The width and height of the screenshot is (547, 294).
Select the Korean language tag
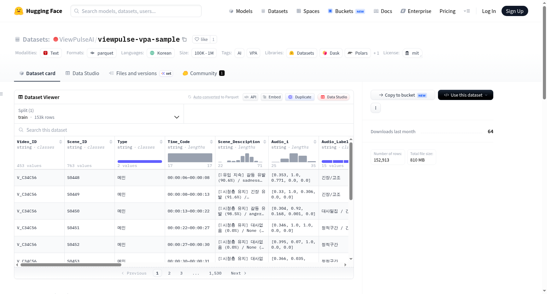(x=161, y=53)
